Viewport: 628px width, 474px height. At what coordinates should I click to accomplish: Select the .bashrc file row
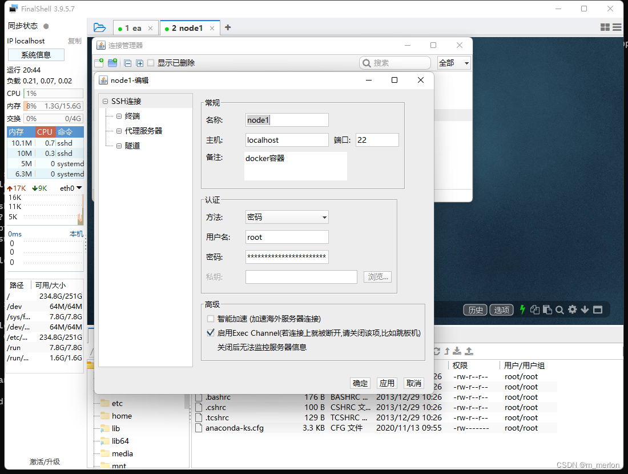point(376,397)
